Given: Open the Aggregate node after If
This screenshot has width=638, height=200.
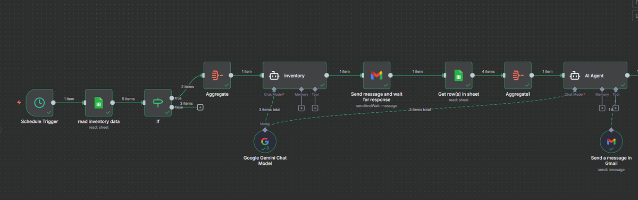Looking at the screenshot, I should (217, 76).
